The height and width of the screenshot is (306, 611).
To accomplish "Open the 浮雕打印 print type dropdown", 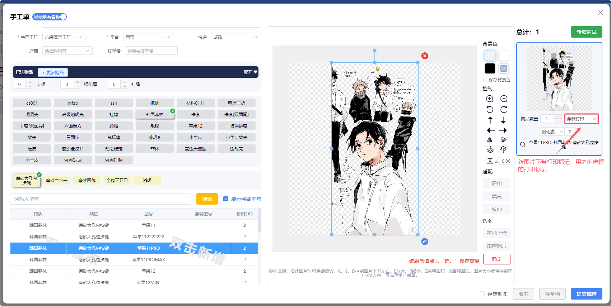I will pyautogui.click(x=582, y=119).
